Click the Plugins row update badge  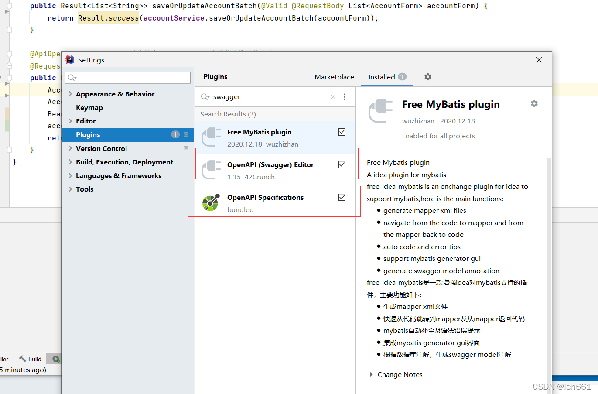175,134
